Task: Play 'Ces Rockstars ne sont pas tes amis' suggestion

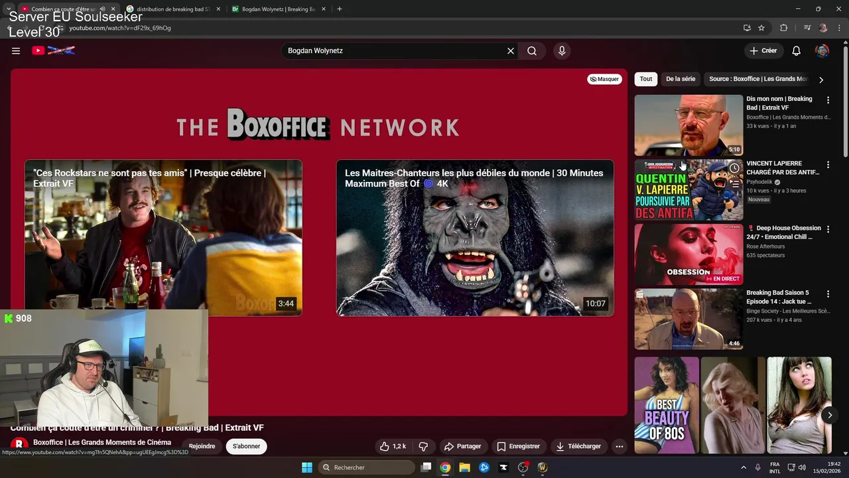Action: pyautogui.click(x=163, y=238)
